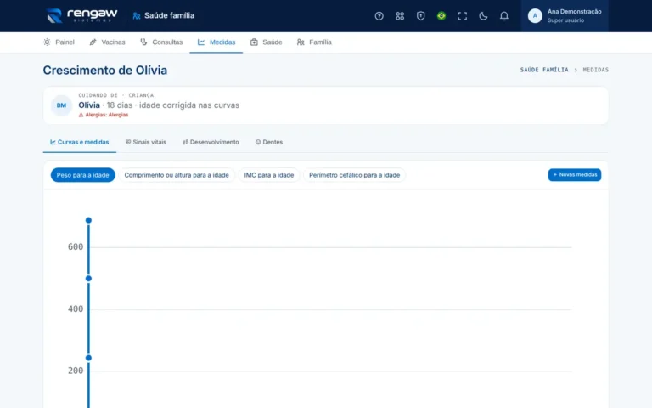This screenshot has width=652, height=408.
Task: Open the Vacinas menu item
Action: [x=107, y=42]
